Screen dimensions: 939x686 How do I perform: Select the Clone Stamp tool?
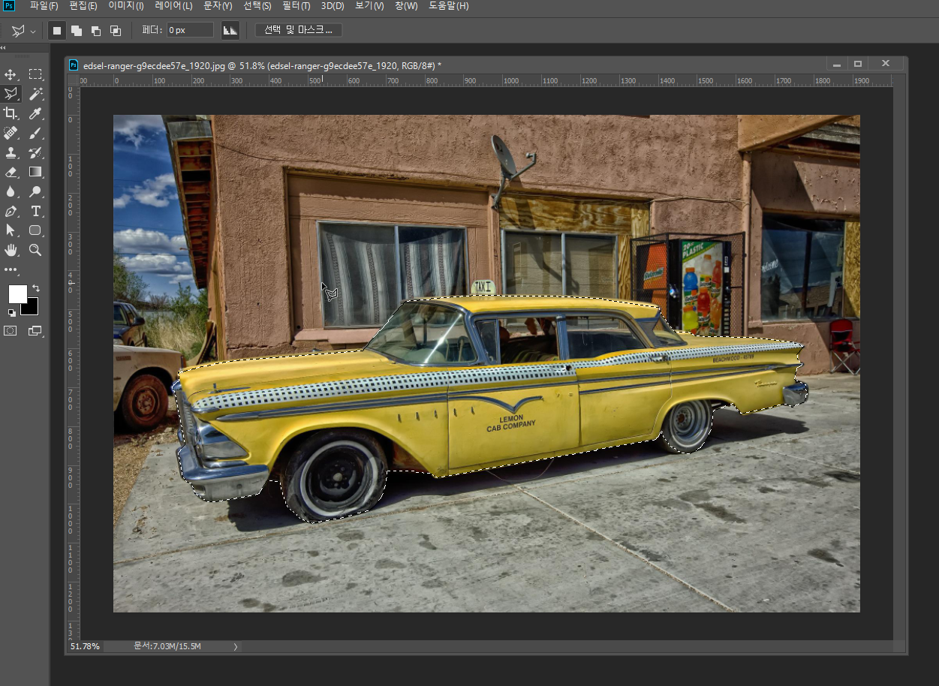click(x=11, y=152)
